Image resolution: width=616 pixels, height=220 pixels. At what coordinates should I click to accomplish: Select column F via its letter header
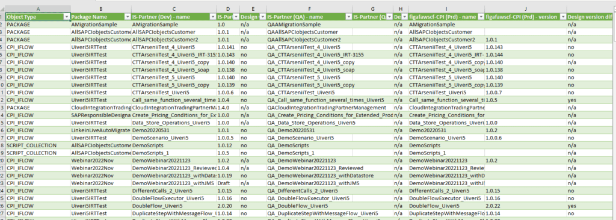(x=309, y=8)
